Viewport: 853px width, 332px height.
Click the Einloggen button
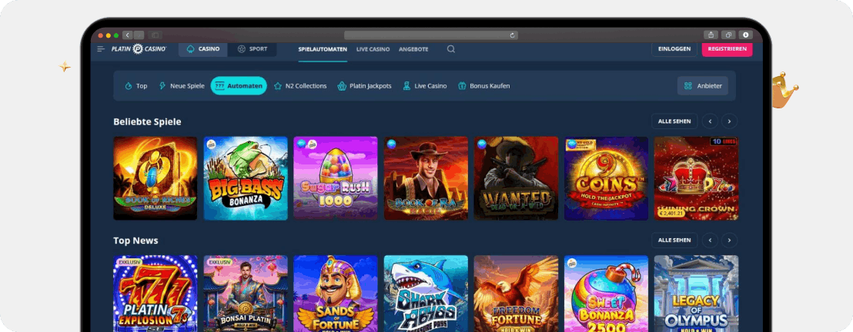674,49
